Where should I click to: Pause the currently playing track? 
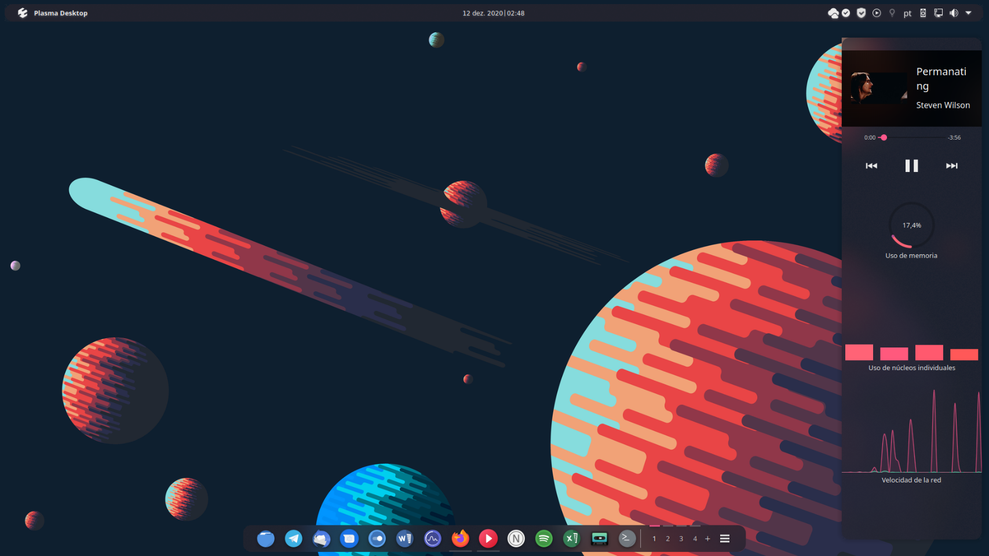pos(911,166)
